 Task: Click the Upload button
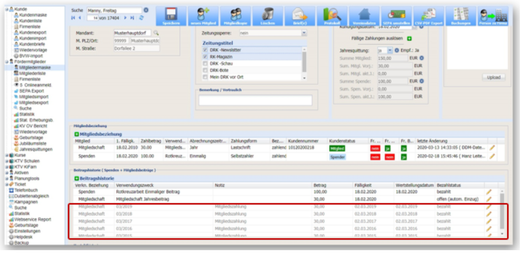click(493, 77)
